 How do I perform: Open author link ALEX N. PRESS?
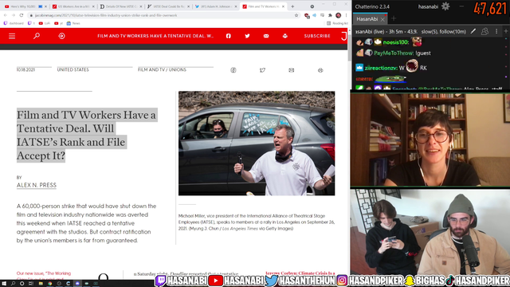(37, 185)
